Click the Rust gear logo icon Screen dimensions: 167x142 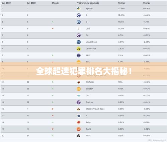tap(79, 136)
